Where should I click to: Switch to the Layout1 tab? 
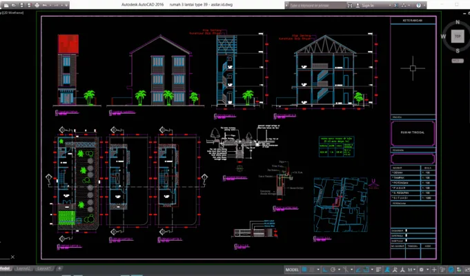click(x=44, y=268)
